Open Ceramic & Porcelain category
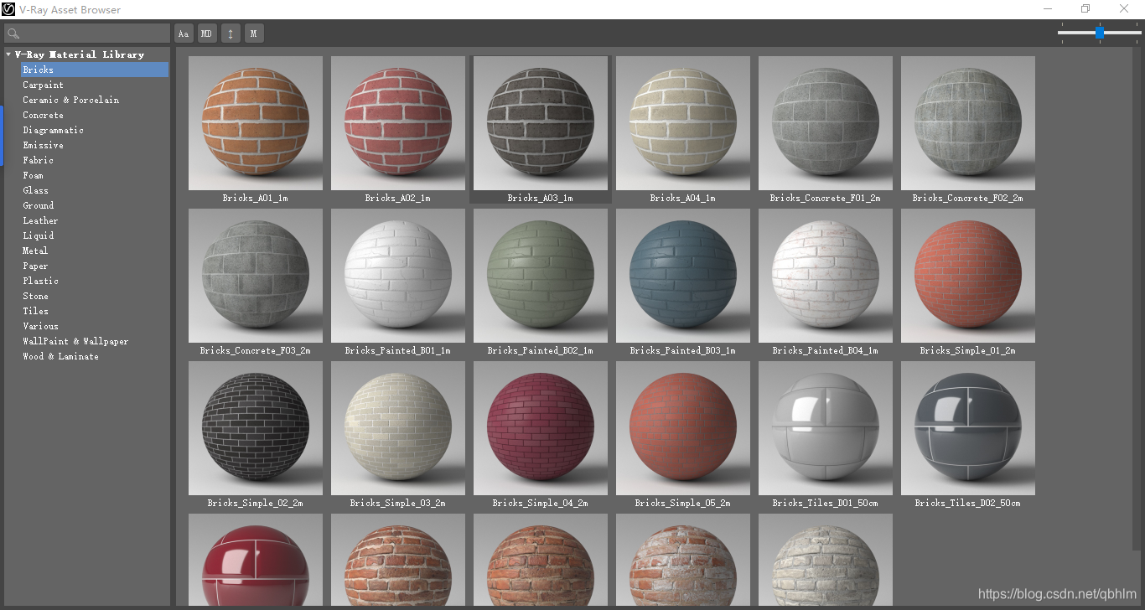The height and width of the screenshot is (610, 1145). (70, 100)
